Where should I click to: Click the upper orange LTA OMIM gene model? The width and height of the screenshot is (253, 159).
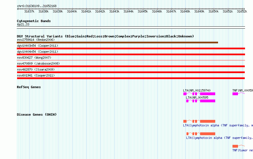199,121
